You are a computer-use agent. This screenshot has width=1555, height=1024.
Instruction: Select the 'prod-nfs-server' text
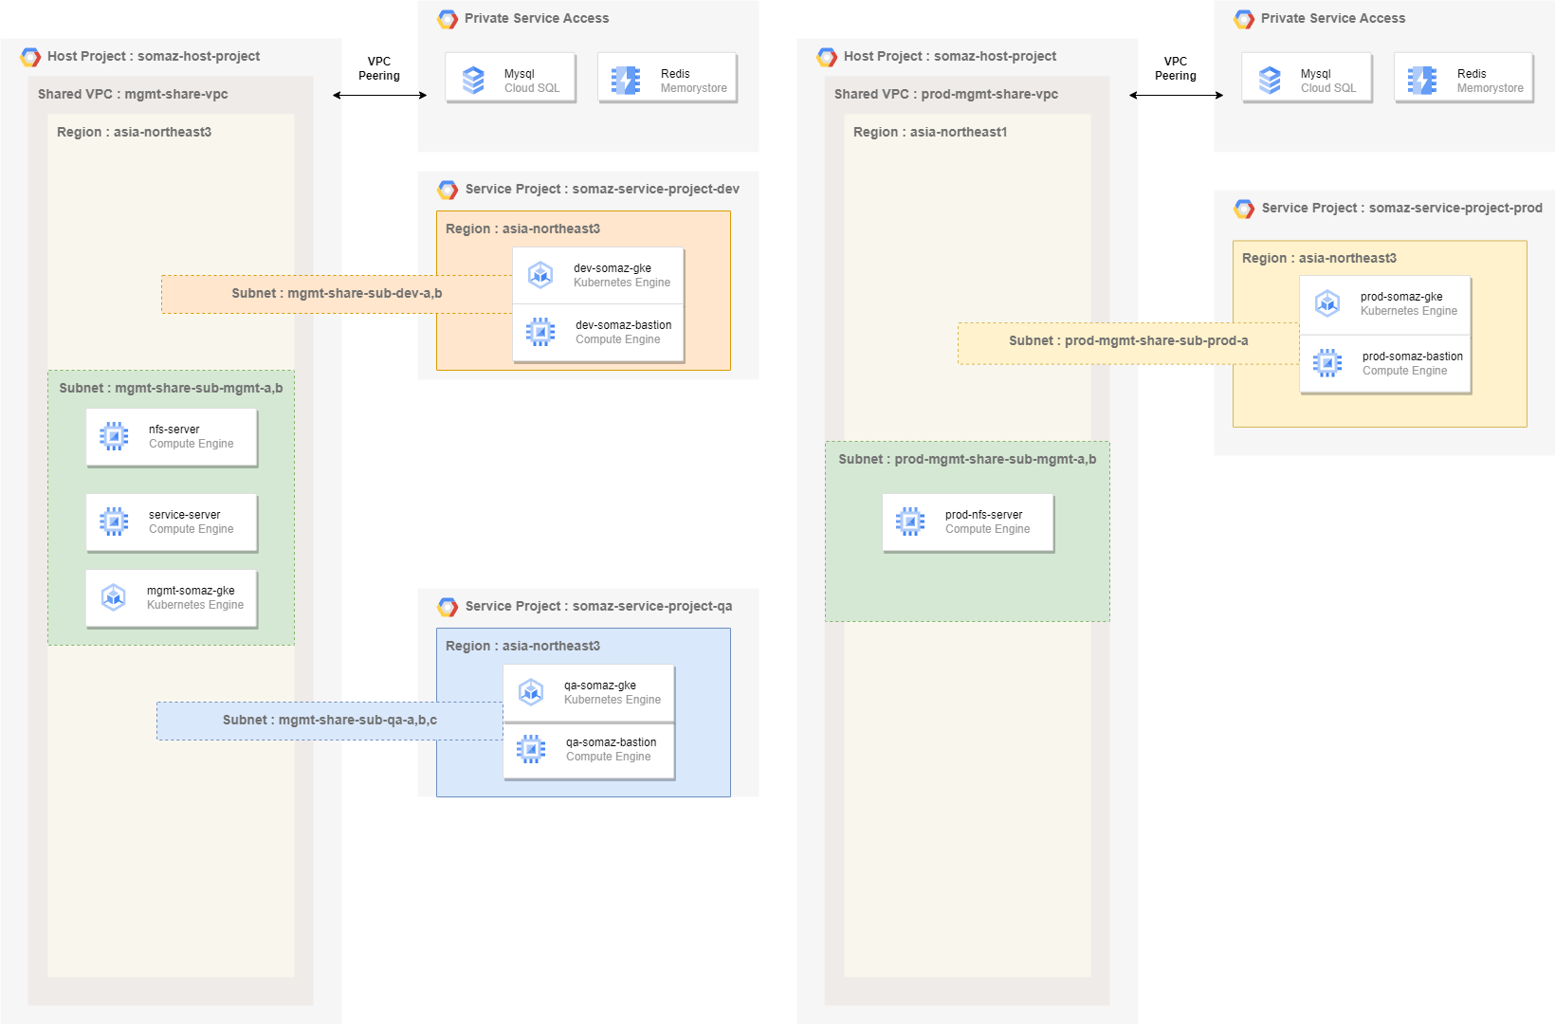984,515
